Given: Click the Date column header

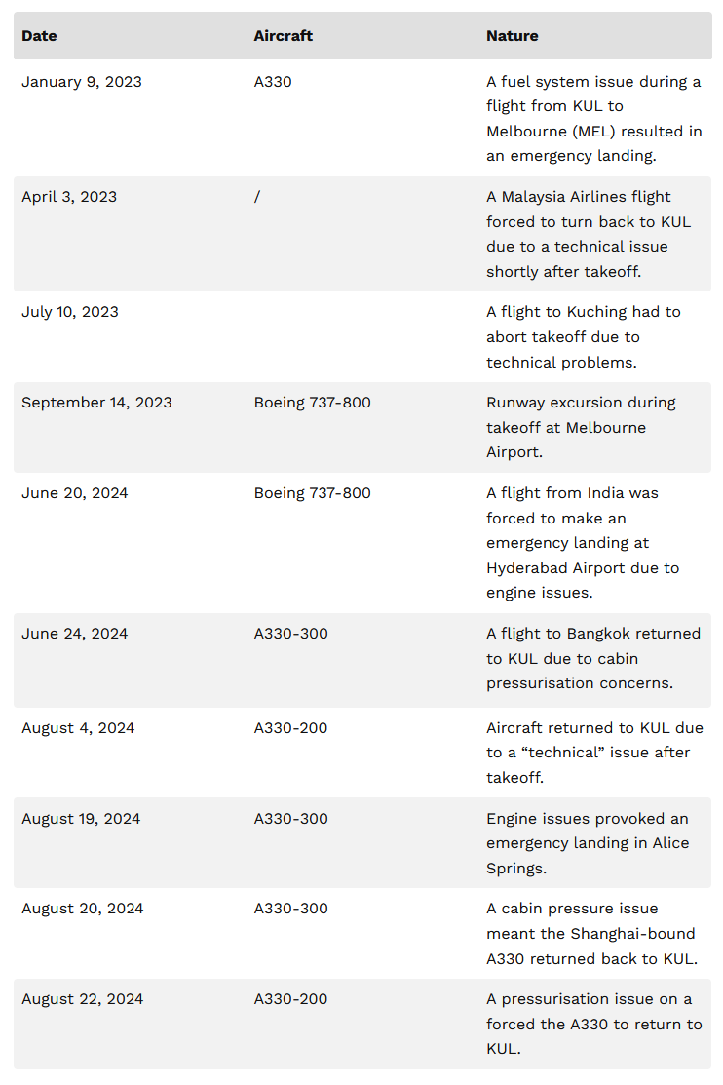Looking at the screenshot, I should click(x=39, y=36).
